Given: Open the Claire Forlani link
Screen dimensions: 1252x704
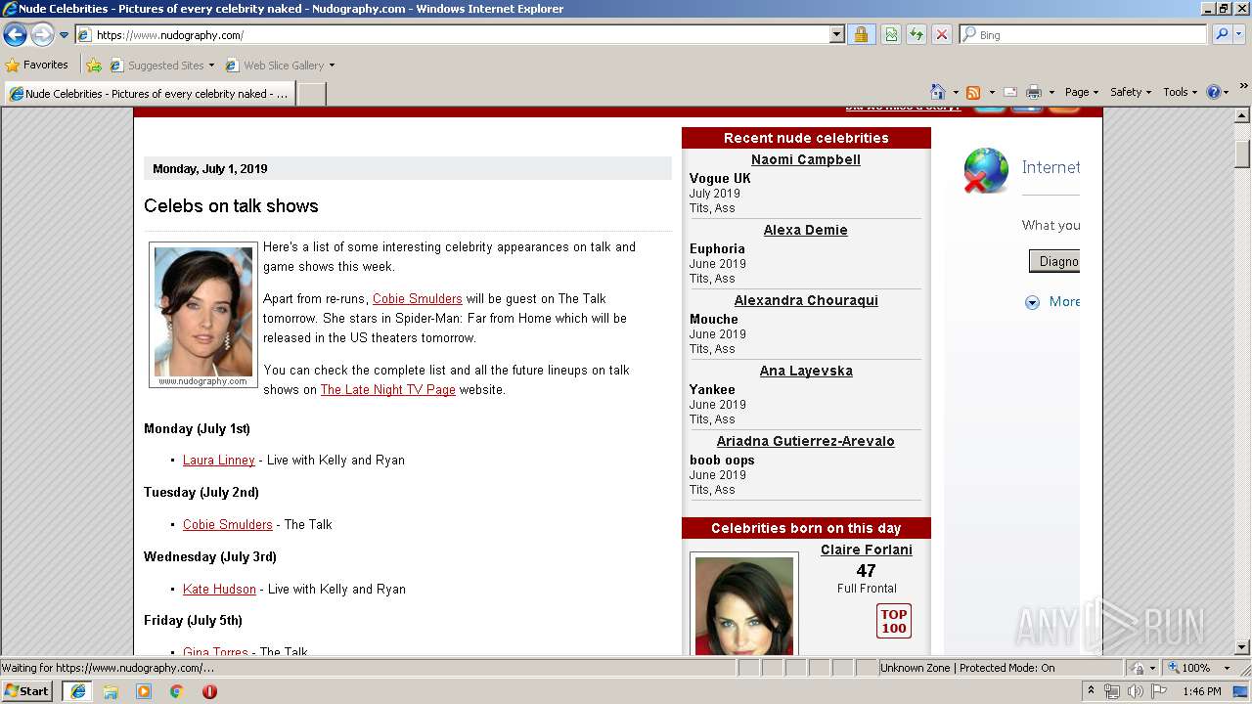Looking at the screenshot, I should [867, 550].
